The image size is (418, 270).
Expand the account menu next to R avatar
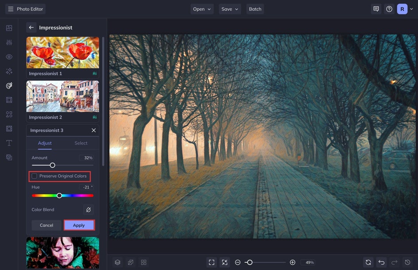coord(411,8)
